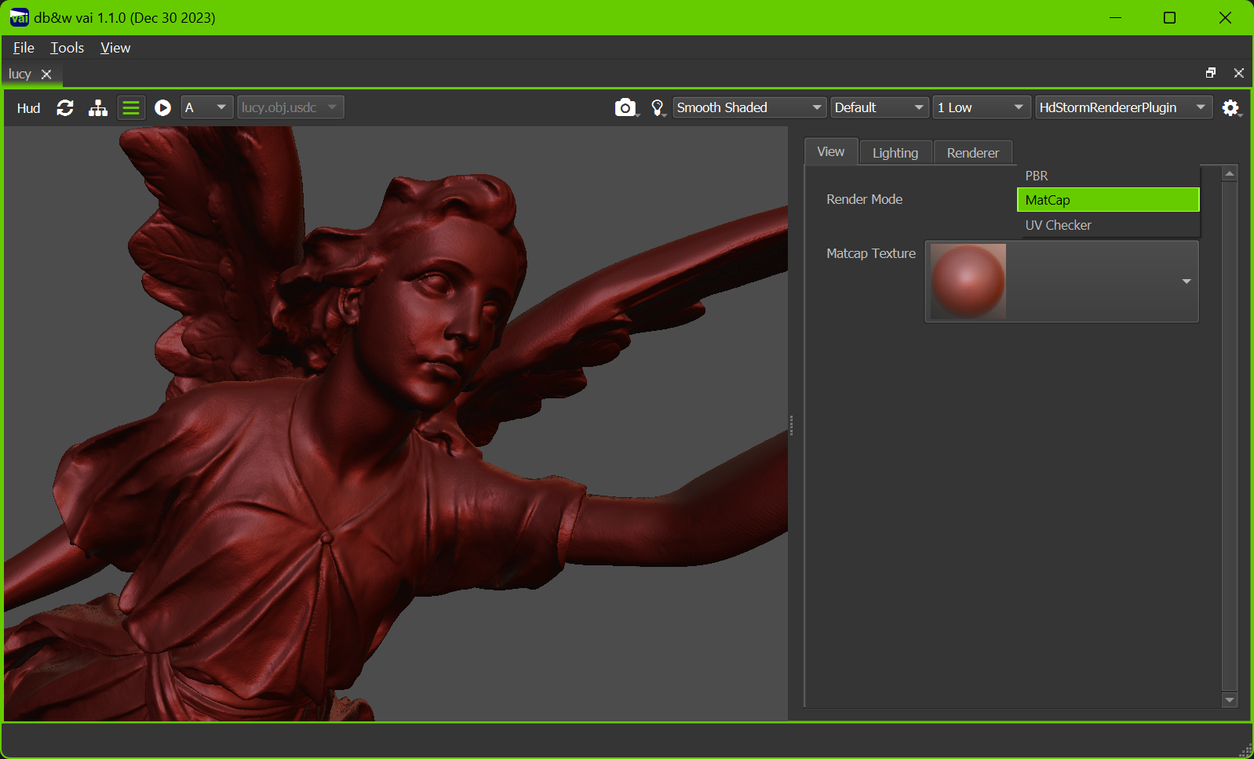This screenshot has width=1254, height=759.
Task: Close the lucy document tab
Action: pyautogui.click(x=46, y=74)
